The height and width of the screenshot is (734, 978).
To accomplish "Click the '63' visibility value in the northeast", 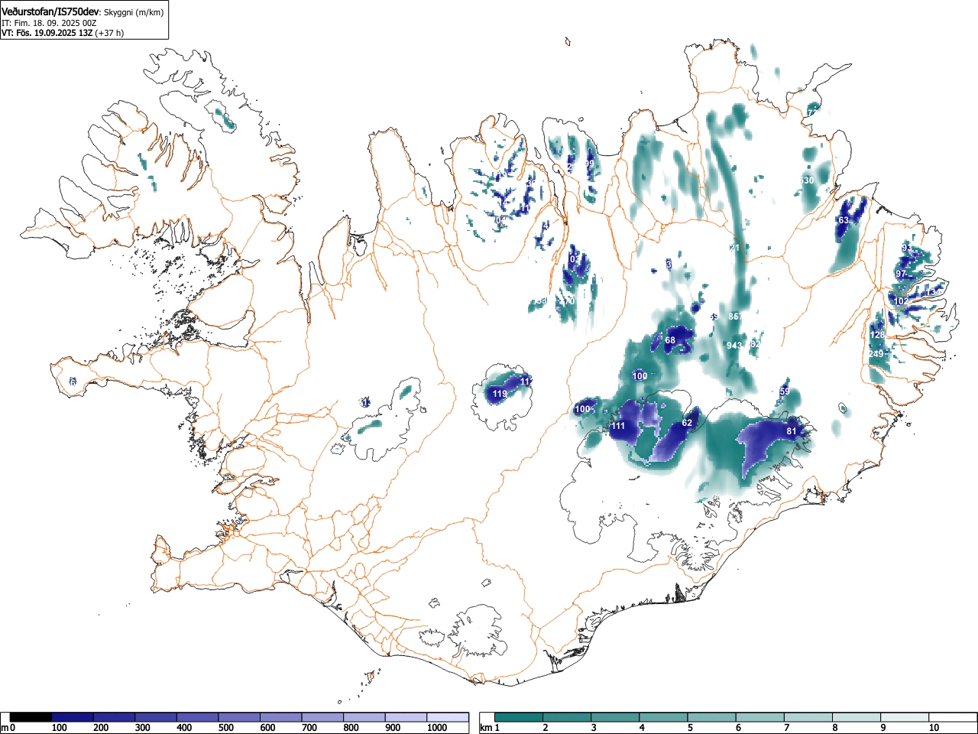I will (844, 220).
